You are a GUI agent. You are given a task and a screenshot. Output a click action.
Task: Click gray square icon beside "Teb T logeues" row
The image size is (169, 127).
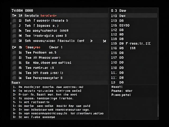[x=14, y=26]
